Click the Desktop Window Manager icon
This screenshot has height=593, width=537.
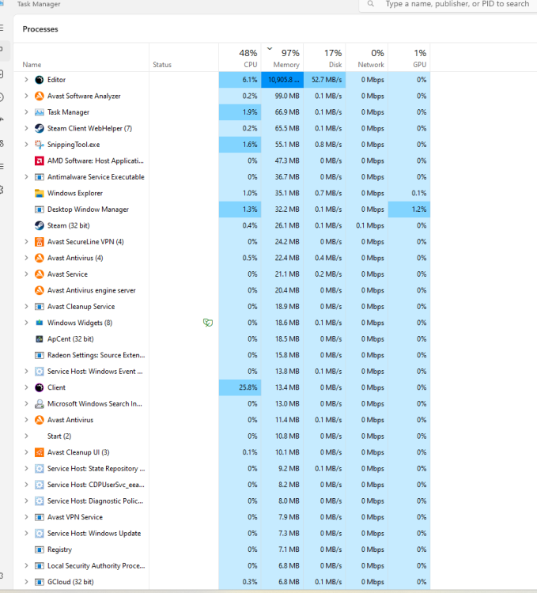[x=40, y=210]
